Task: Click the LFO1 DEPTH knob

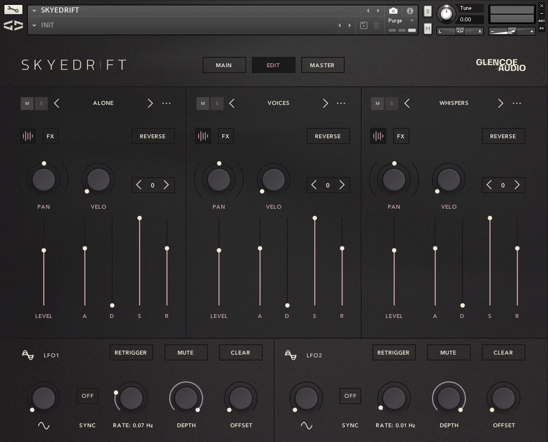Action: point(186,398)
